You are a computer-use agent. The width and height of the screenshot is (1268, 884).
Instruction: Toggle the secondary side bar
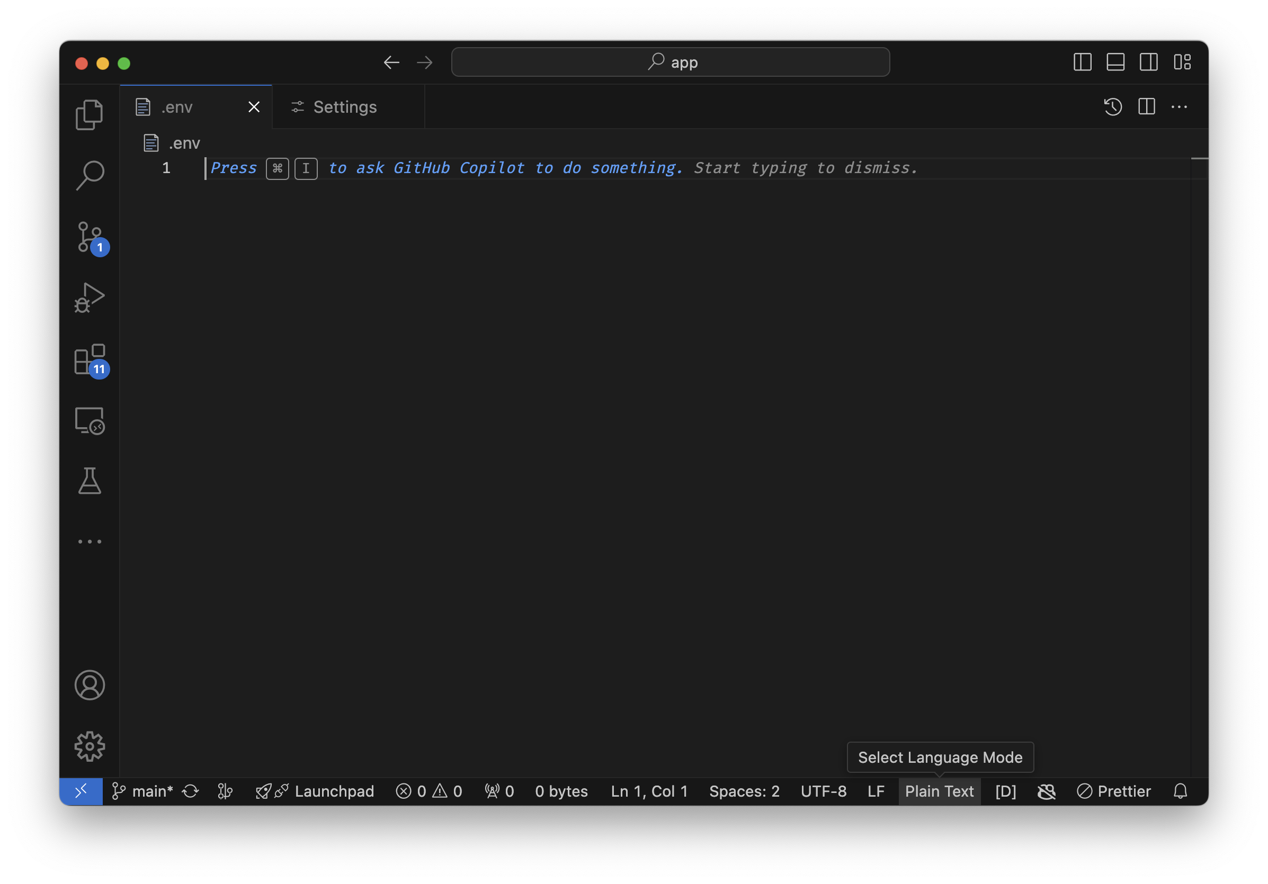pyautogui.click(x=1149, y=62)
